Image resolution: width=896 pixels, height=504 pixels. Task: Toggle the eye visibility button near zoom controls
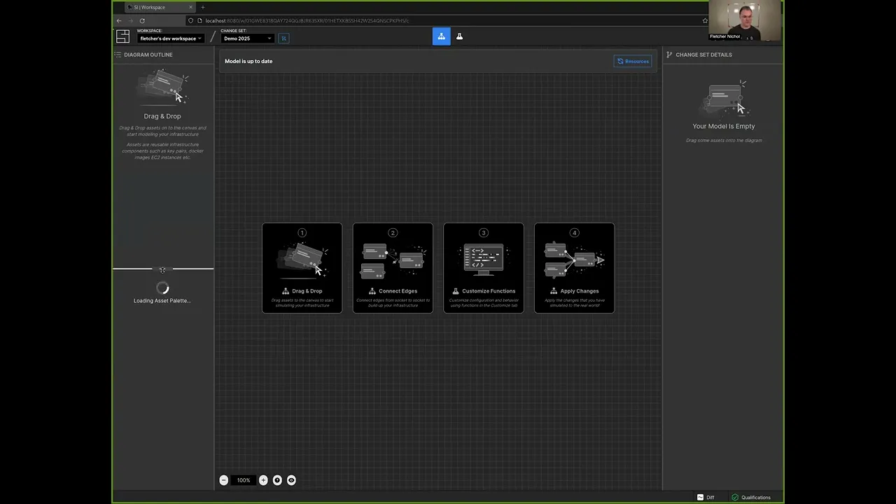[291, 480]
